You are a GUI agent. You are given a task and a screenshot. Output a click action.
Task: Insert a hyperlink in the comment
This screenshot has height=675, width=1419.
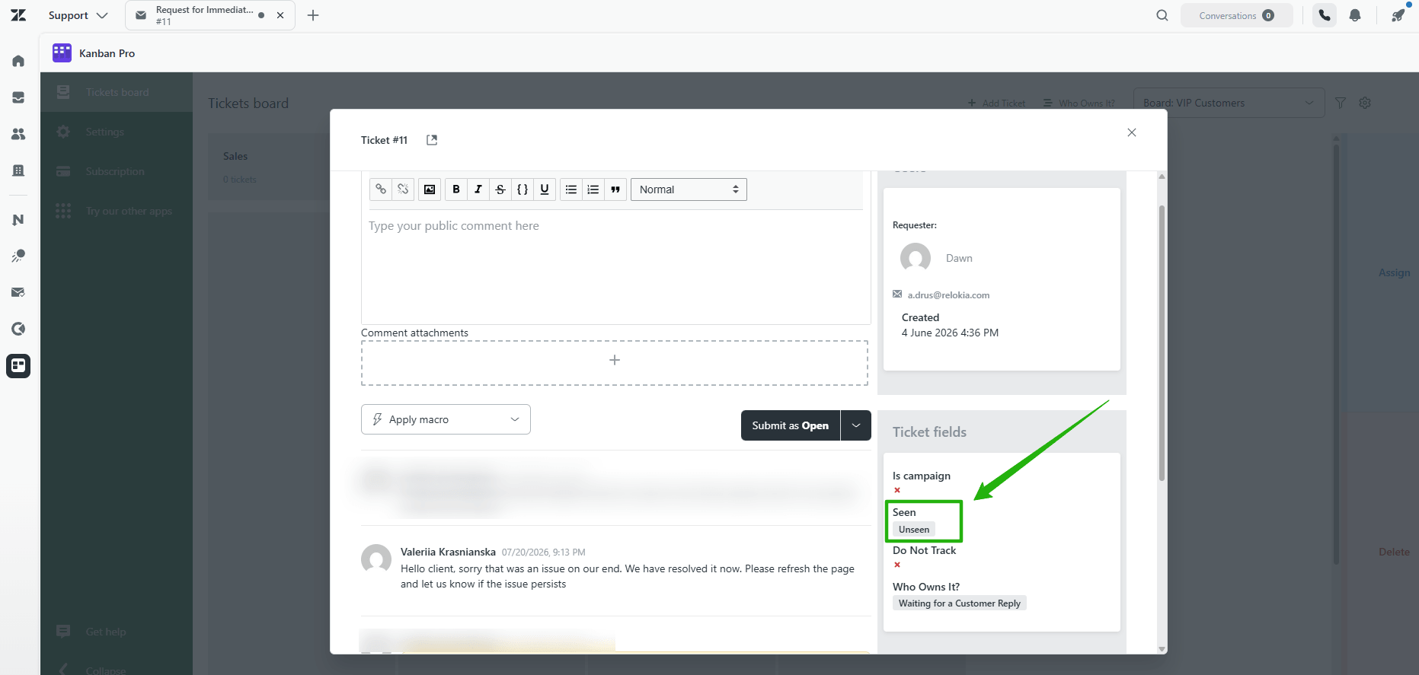[x=381, y=189]
